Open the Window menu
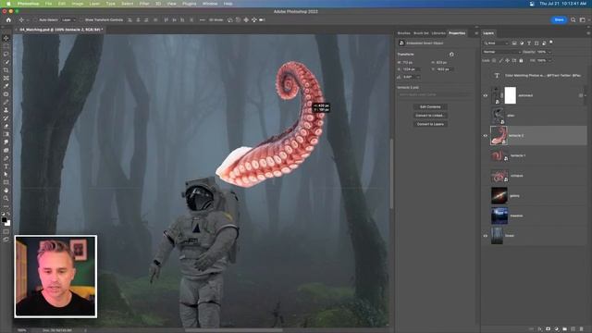 210,4
